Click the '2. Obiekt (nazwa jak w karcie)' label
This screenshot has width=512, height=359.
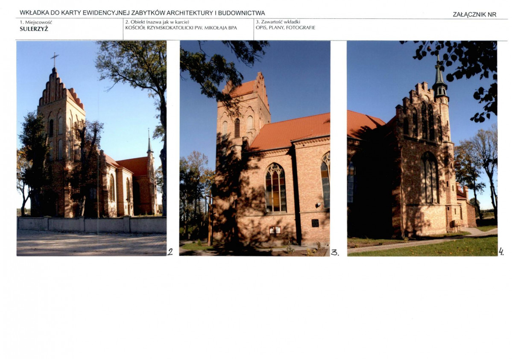pos(158,22)
